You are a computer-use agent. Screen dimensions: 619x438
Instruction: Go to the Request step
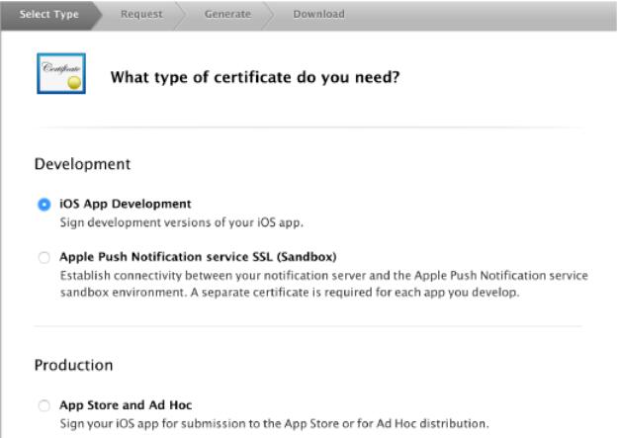pos(141,15)
